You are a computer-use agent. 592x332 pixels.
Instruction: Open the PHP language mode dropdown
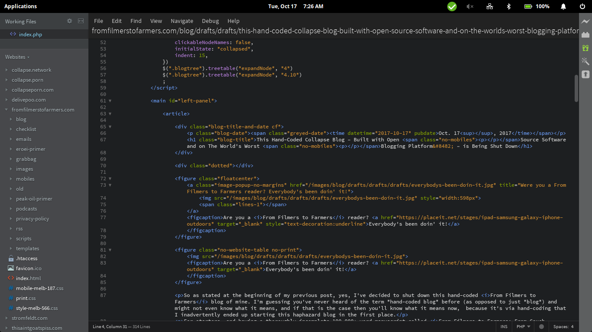pos(523,326)
